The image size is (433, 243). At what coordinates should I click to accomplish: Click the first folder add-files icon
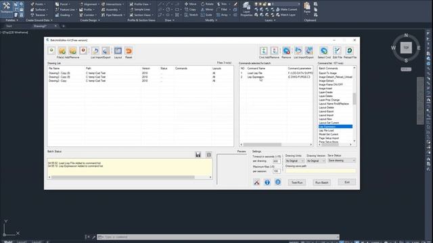pyautogui.click(x=62, y=51)
